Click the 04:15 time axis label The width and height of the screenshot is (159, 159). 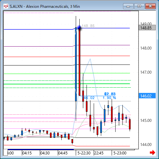pos(27,153)
